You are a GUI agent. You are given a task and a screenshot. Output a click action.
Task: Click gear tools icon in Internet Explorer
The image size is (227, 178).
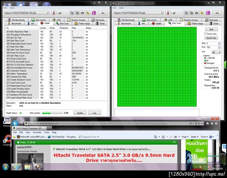pyautogui.click(x=216, y=123)
